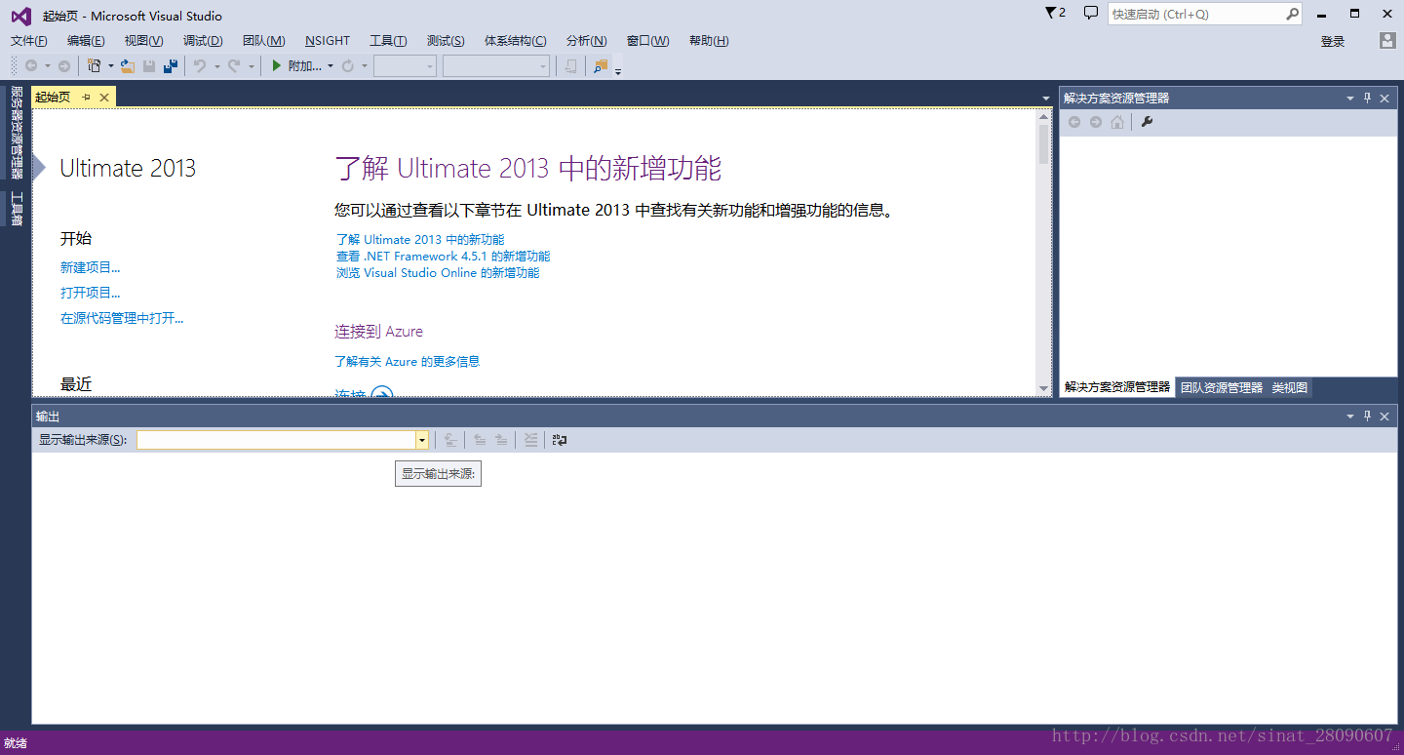Click the single-disk Save icon in toolbar
This screenshot has width=1404, height=755.
tap(149, 65)
